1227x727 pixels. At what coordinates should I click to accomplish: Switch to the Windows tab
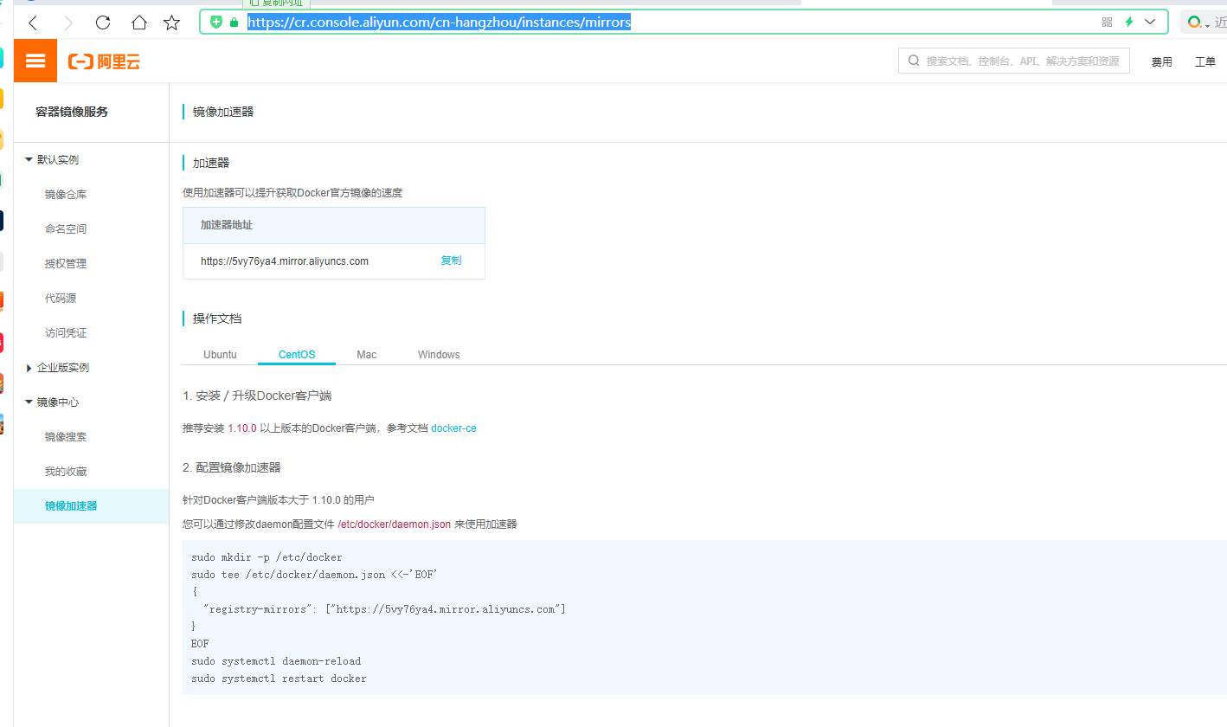pos(439,355)
